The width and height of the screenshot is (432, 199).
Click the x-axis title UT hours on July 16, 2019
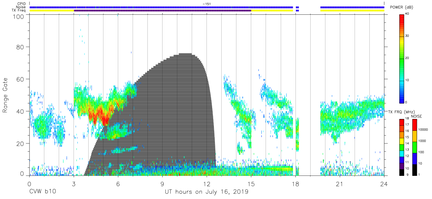pos(207,192)
